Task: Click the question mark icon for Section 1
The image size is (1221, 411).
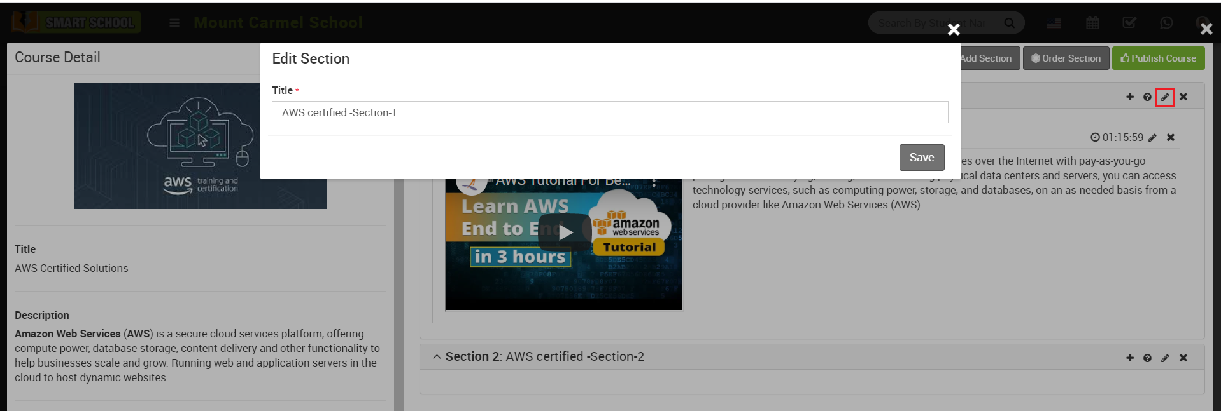Action: pyautogui.click(x=1147, y=97)
